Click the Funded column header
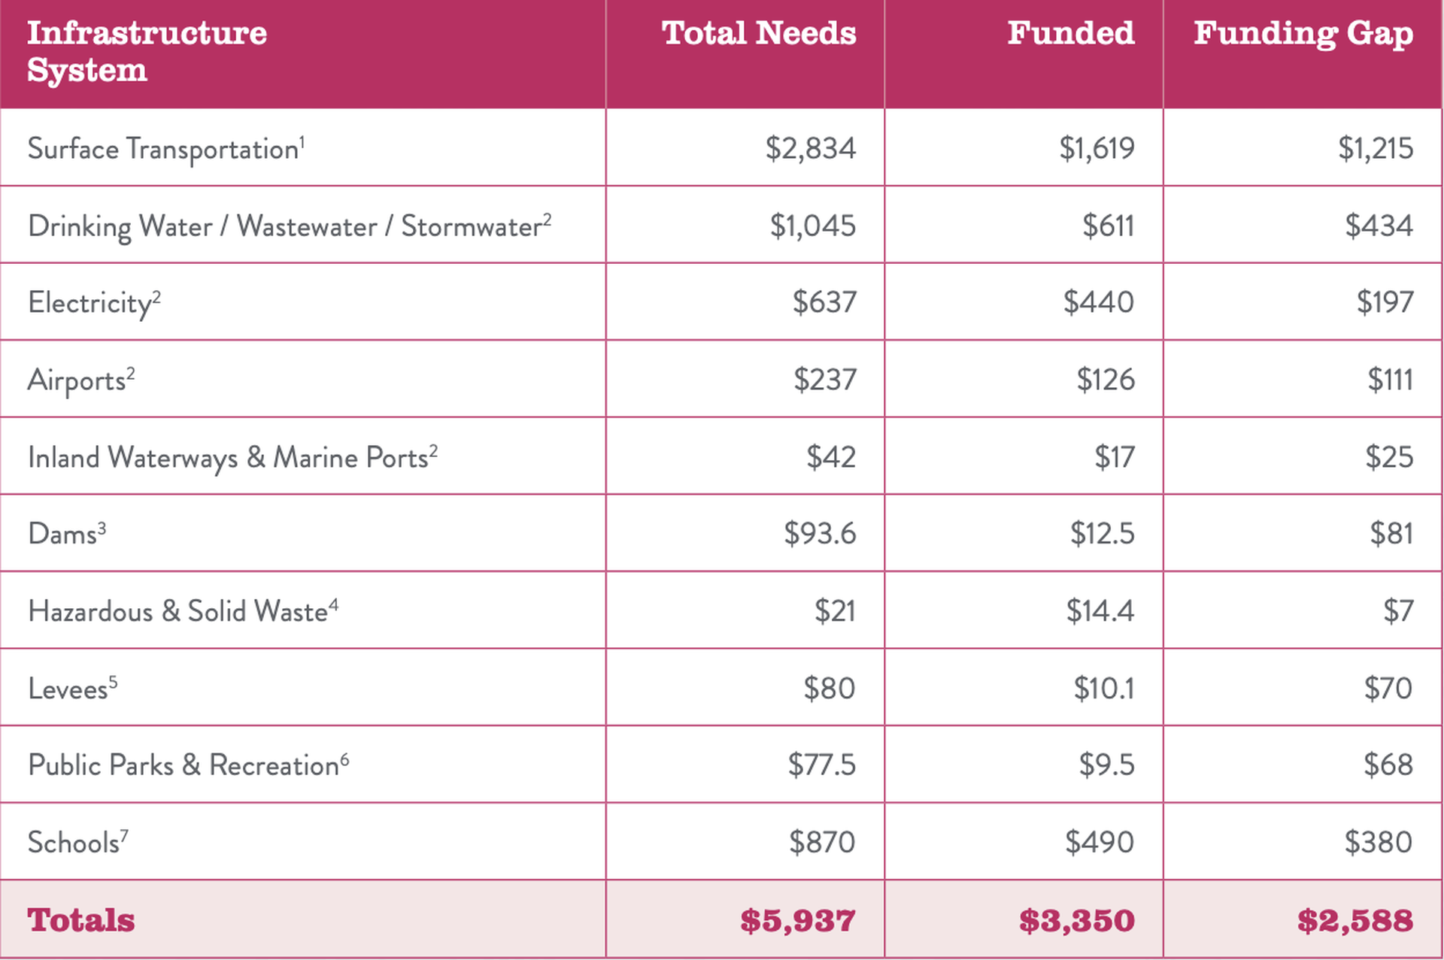The image size is (1444, 960). [x=1071, y=33]
